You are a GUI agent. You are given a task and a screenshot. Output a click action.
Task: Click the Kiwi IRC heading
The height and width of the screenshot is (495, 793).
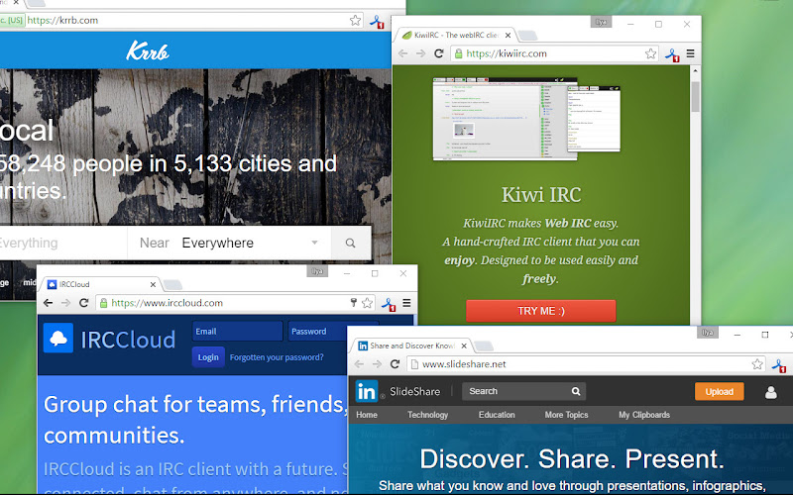click(541, 195)
